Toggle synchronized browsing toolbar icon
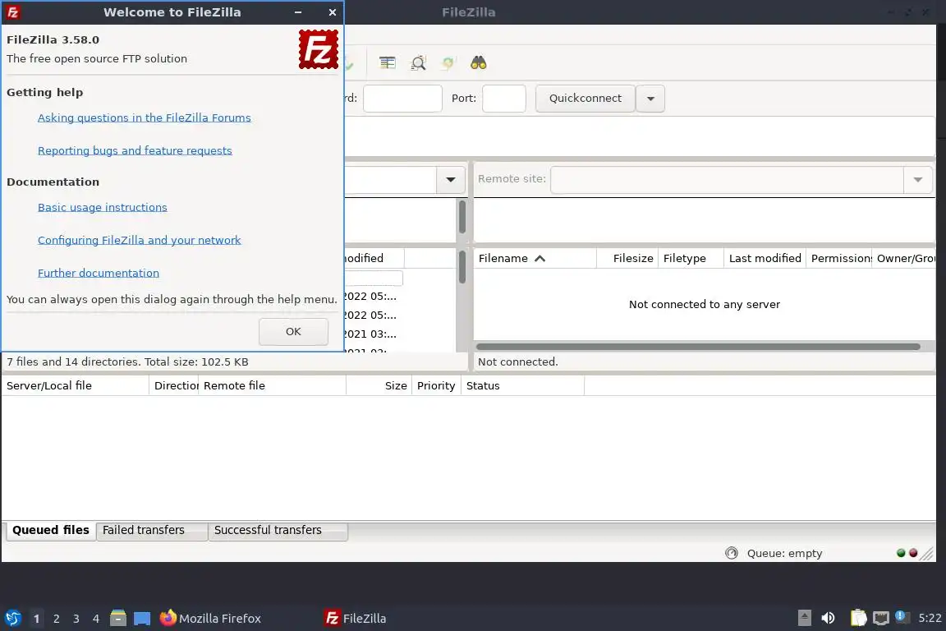946x631 pixels. 448,62
